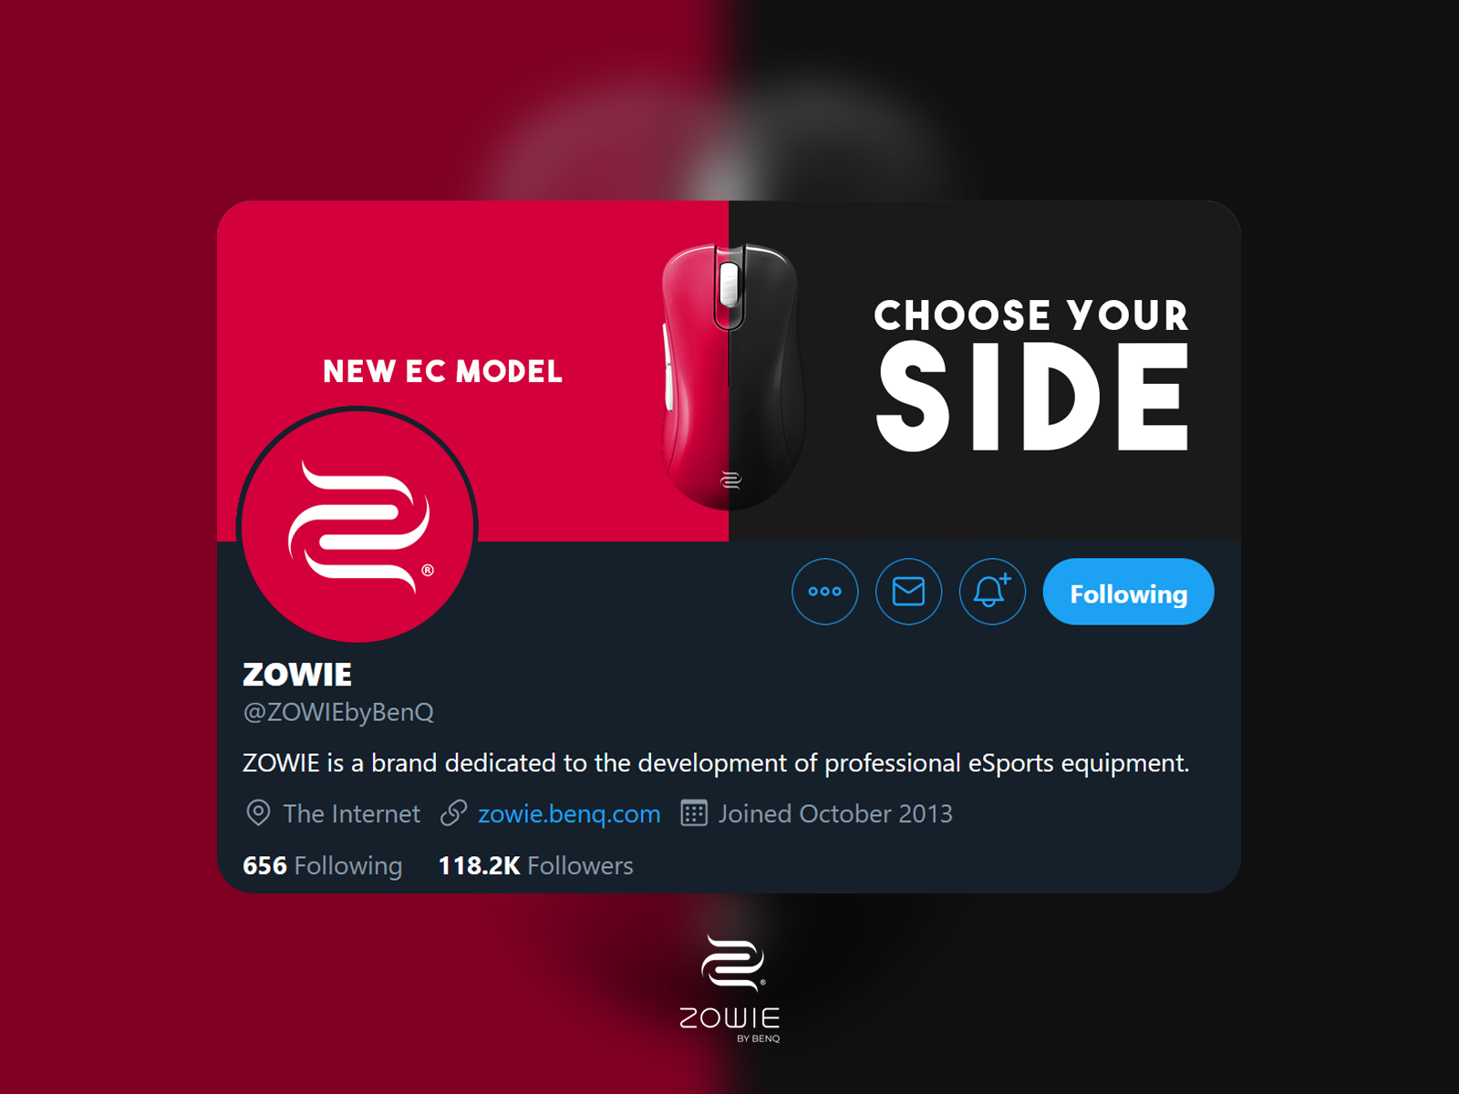Click the chain link icon
1459x1094 pixels.
(453, 812)
